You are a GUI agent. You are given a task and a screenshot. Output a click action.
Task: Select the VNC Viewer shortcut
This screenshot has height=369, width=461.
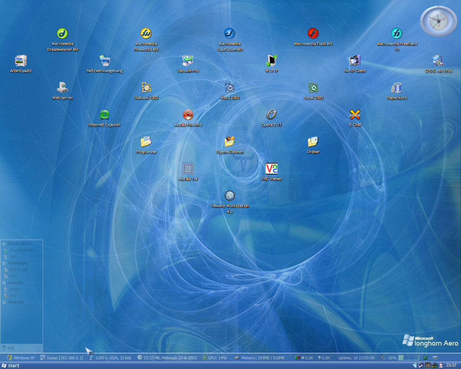[271, 169]
